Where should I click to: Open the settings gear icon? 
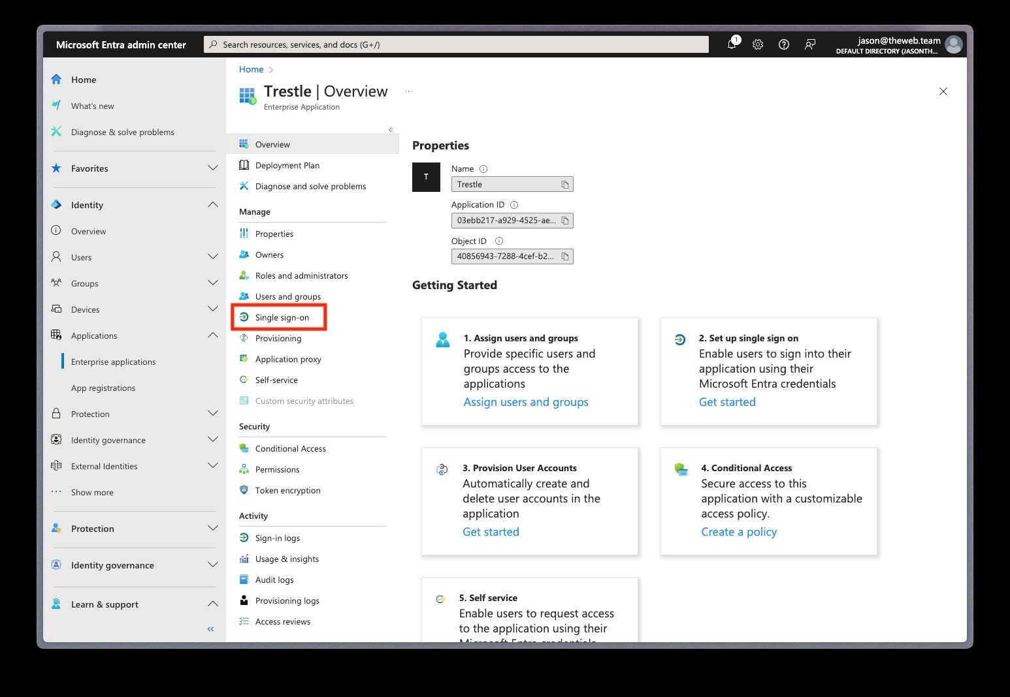(758, 44)
